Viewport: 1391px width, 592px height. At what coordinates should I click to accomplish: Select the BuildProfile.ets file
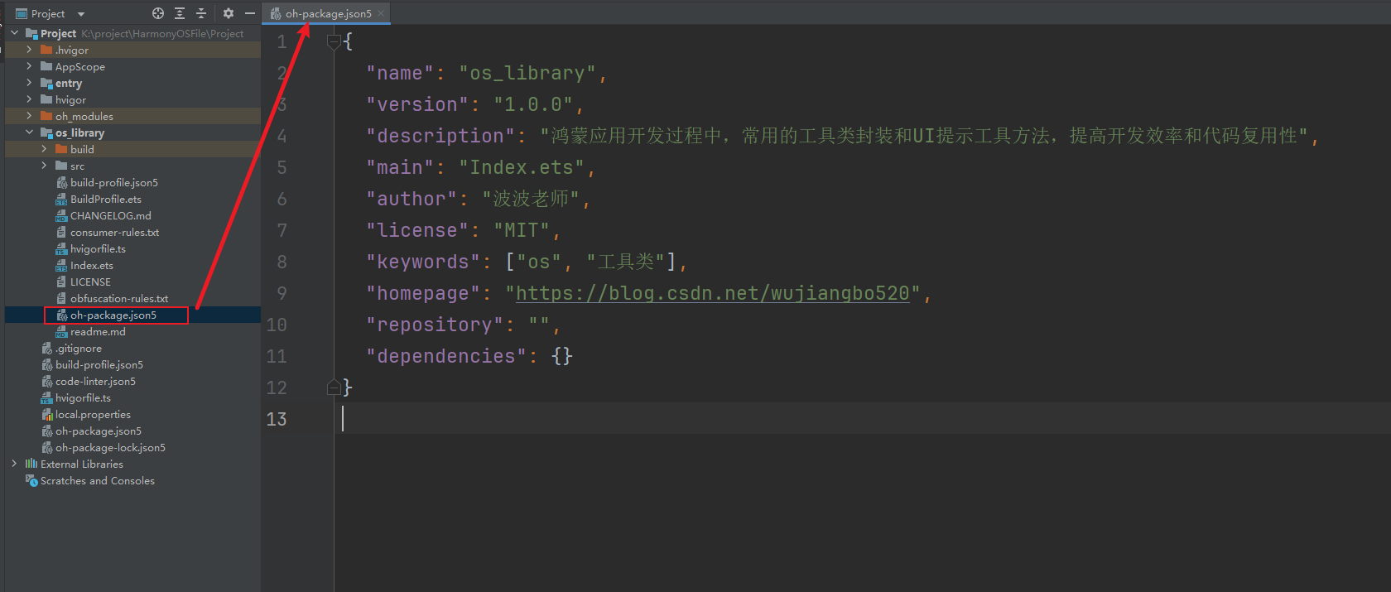105,199
